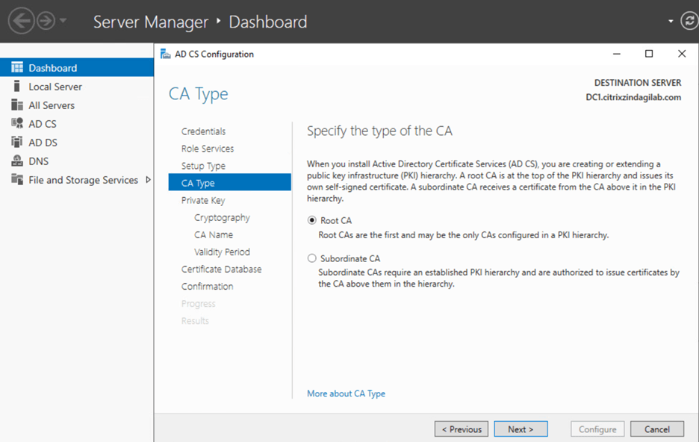Close the AD CS Configuration window
699x442 pixels.
point(682,54)
